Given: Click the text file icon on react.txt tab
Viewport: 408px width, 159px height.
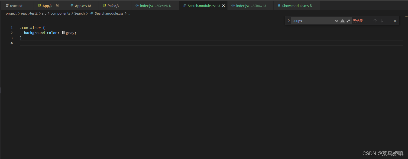Looking at the screenshot, I should click(x=7, y=6).
